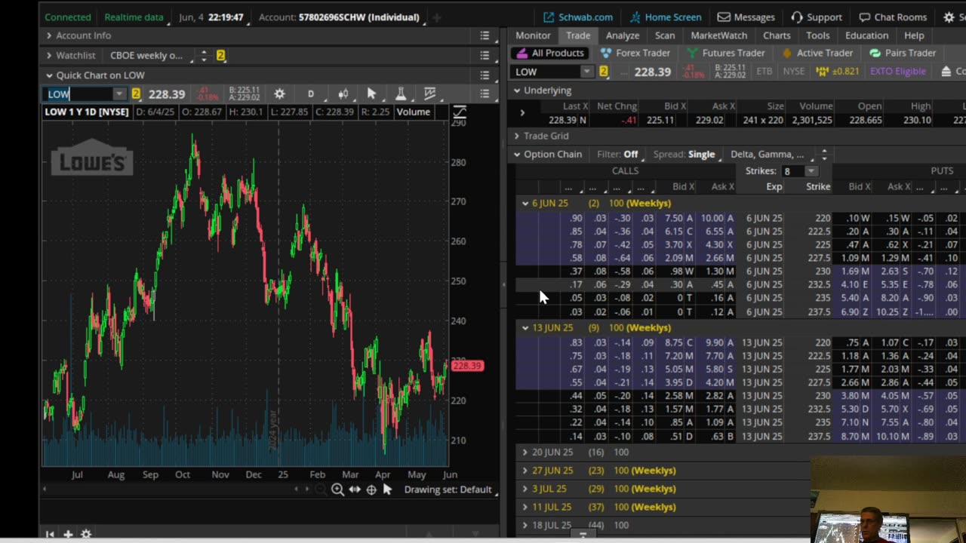Open the D timeframe dropdown
This screenshot has width=966, height=543.
pos(310,94)
